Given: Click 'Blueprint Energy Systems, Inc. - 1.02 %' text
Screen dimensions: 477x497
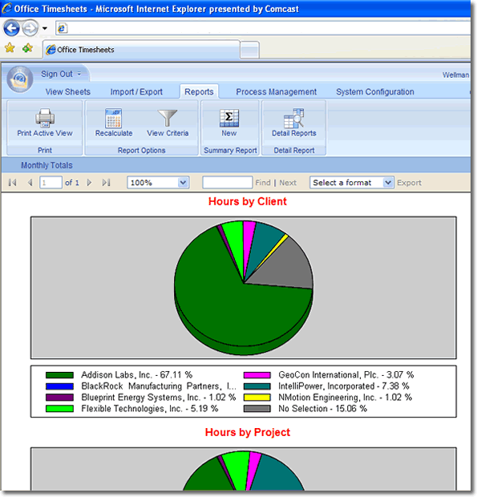Looking at the screenshot, I should (159, 398).
